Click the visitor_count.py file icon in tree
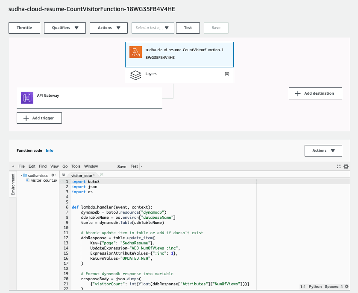This screenshot has width=358, height=293. [x=28, y=180]
